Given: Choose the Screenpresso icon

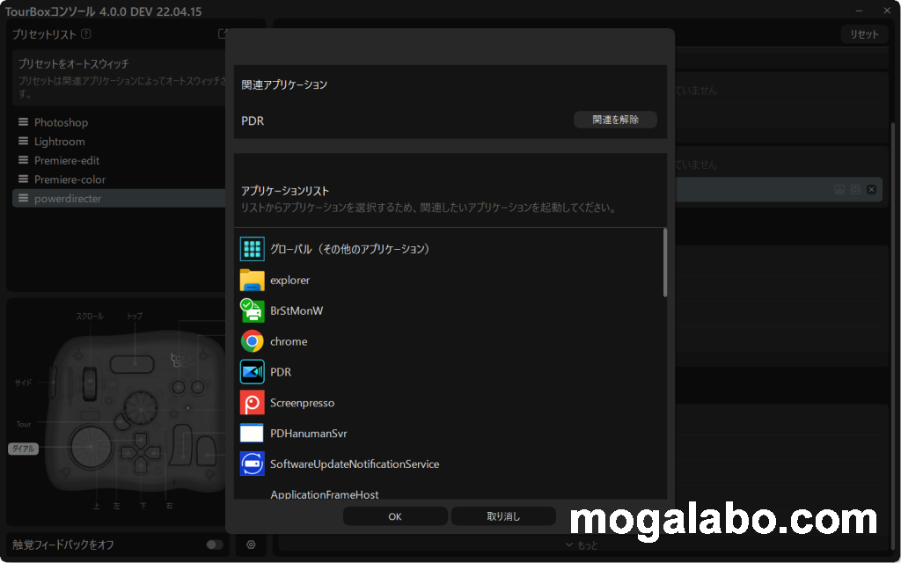Looking at the screenshot, I should pos(253,403).
